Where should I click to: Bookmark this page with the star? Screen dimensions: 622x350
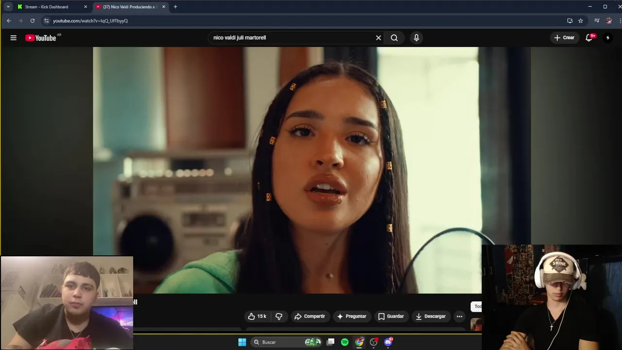point(580,21)
